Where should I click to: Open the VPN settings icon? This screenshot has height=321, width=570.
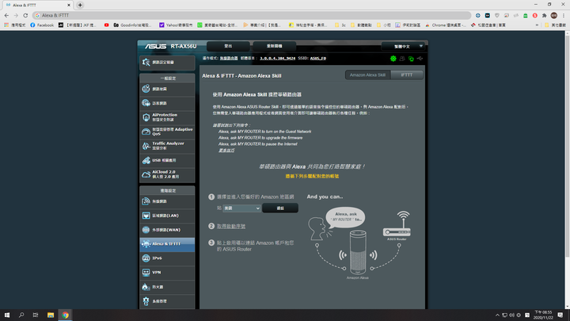coord(146,272)
